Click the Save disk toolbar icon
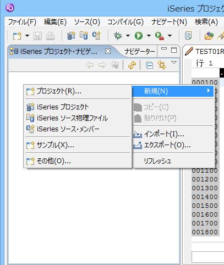The image size is (224, 265). pos(37,36)
